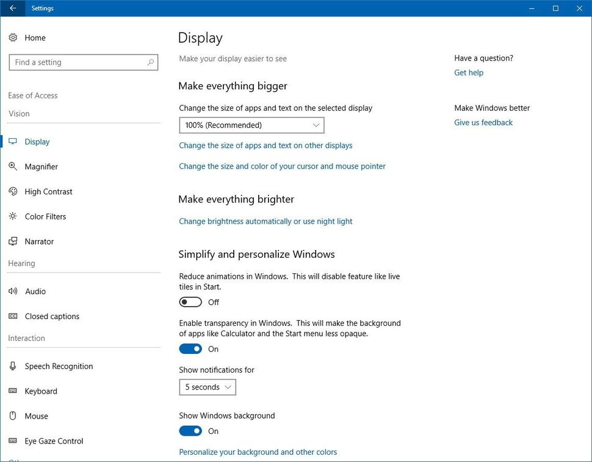The height and width of the screenshot is (462, 592).
Task: Click the High Contrast icon
Action: pos(13,191)
